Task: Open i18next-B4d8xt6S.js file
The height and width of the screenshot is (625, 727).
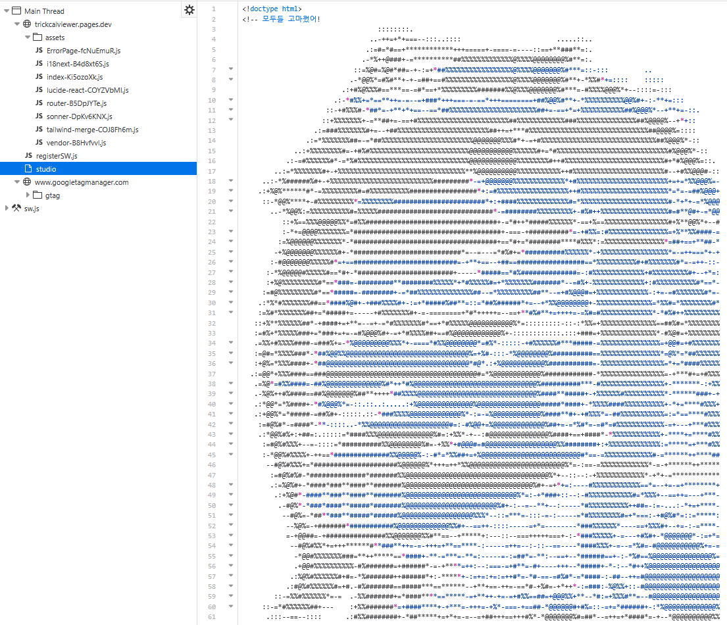Action: pyautogui.click(x=78, y=64)
